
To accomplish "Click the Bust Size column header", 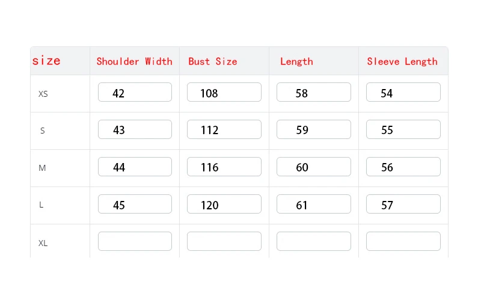I will 212,61.
